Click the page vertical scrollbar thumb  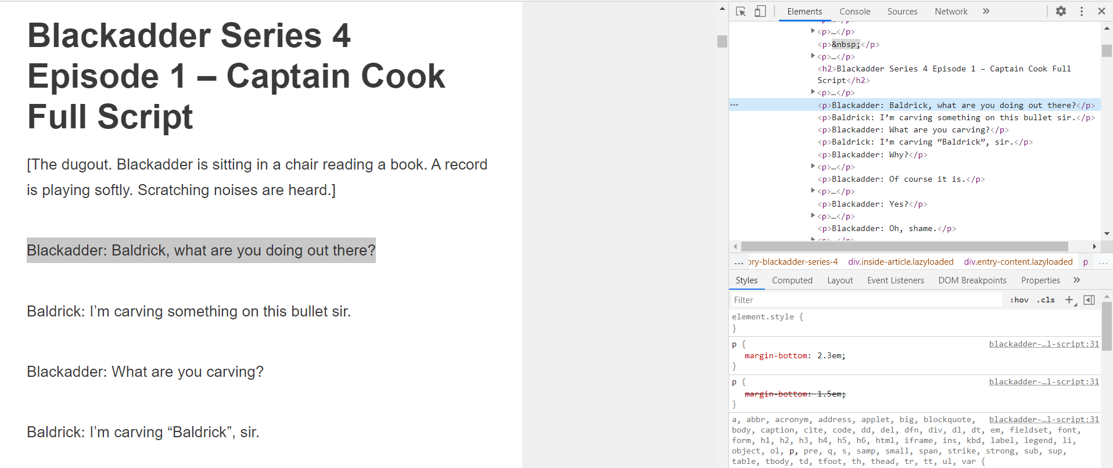click(x=722, y=41)
